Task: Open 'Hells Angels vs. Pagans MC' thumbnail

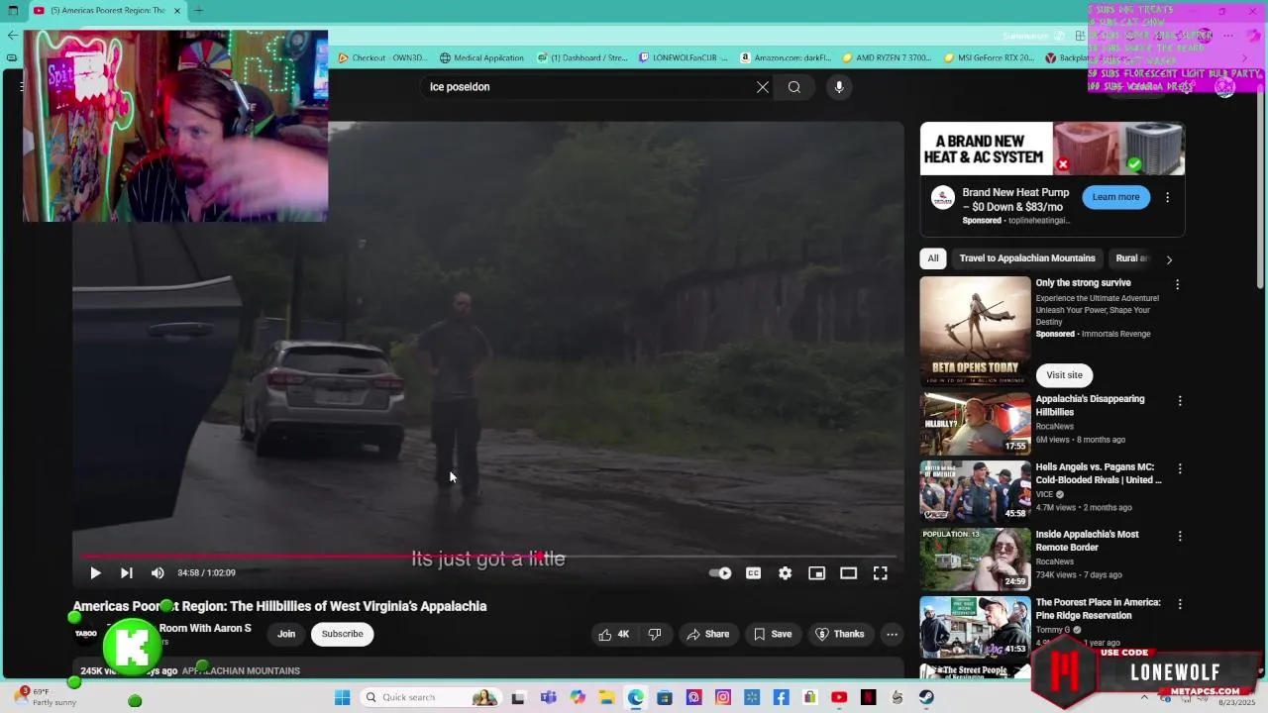Action: pos(975,491)
